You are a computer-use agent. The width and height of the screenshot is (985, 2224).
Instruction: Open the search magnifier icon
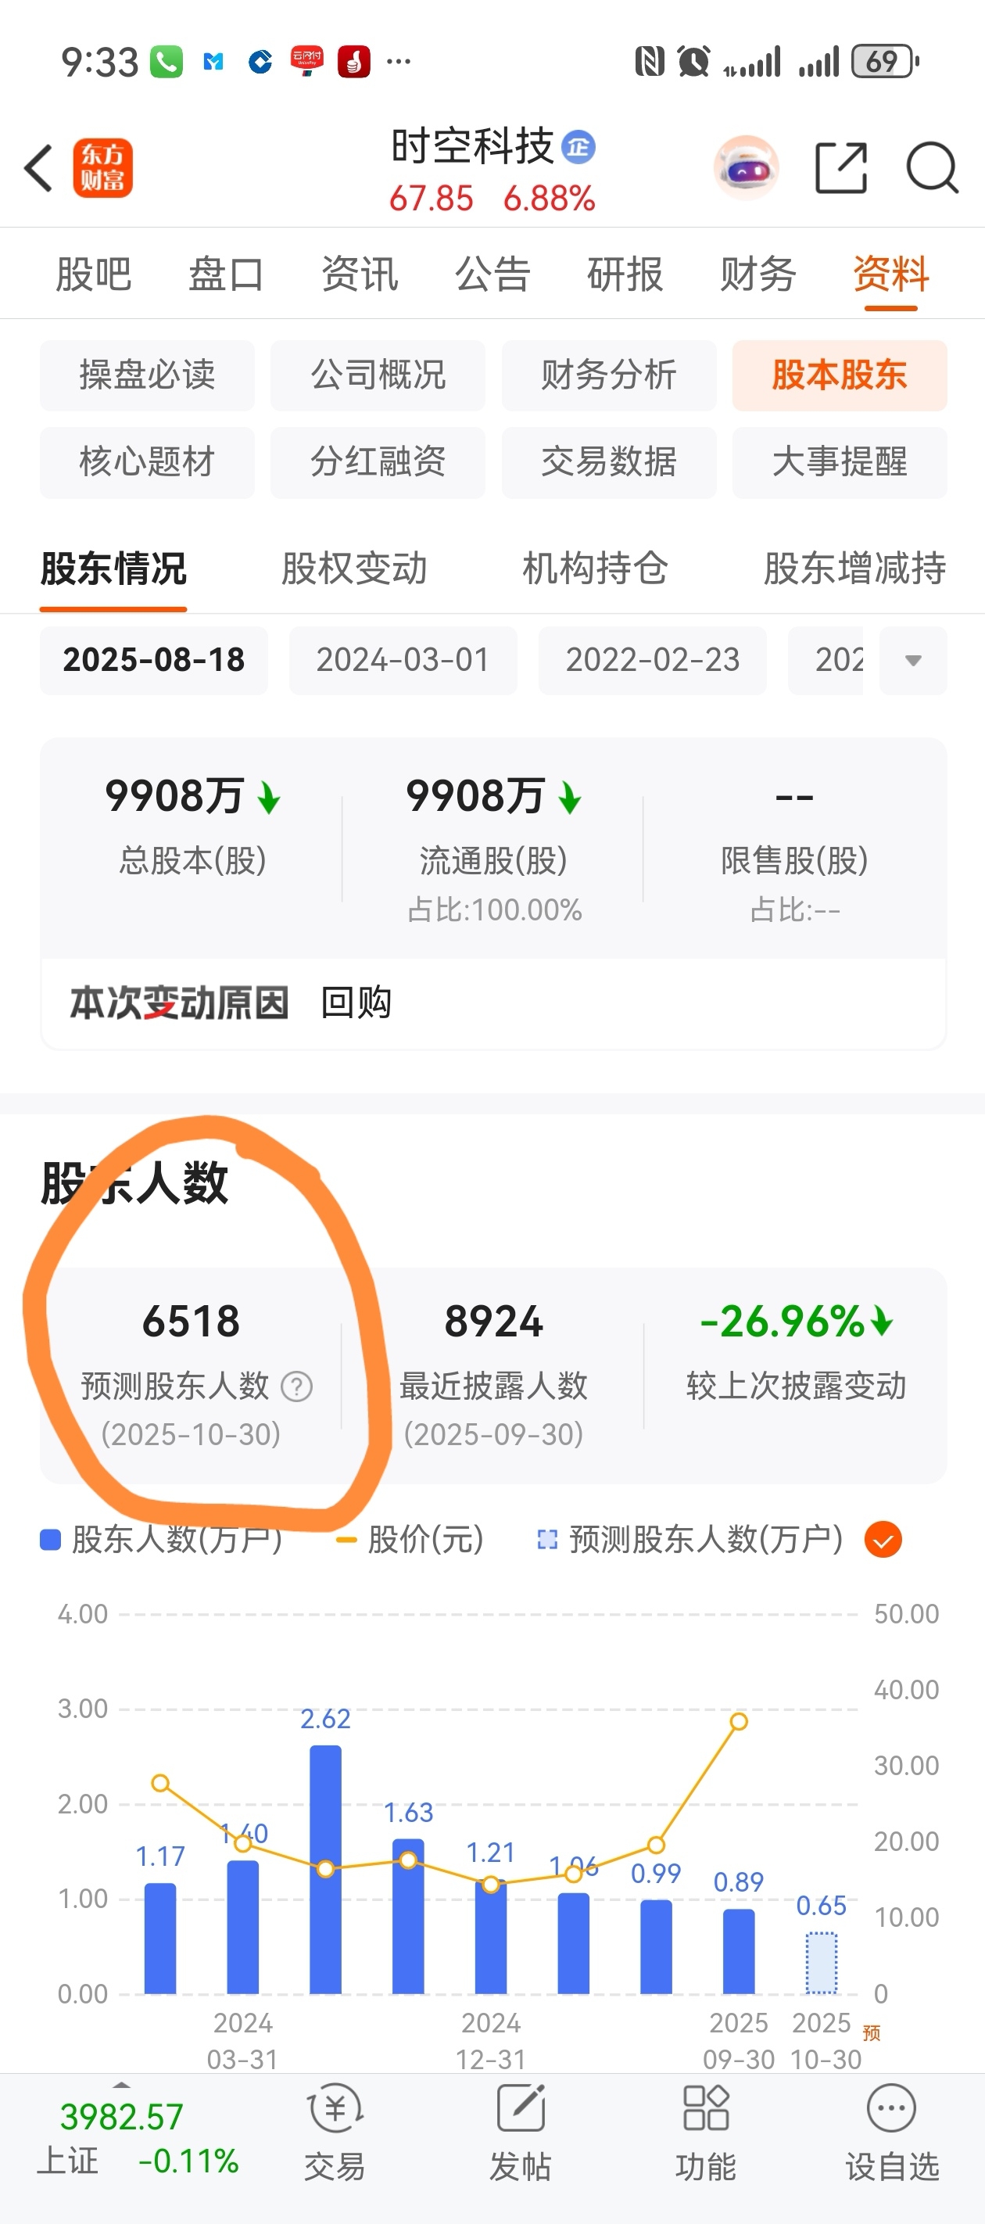tap(933, 167)
